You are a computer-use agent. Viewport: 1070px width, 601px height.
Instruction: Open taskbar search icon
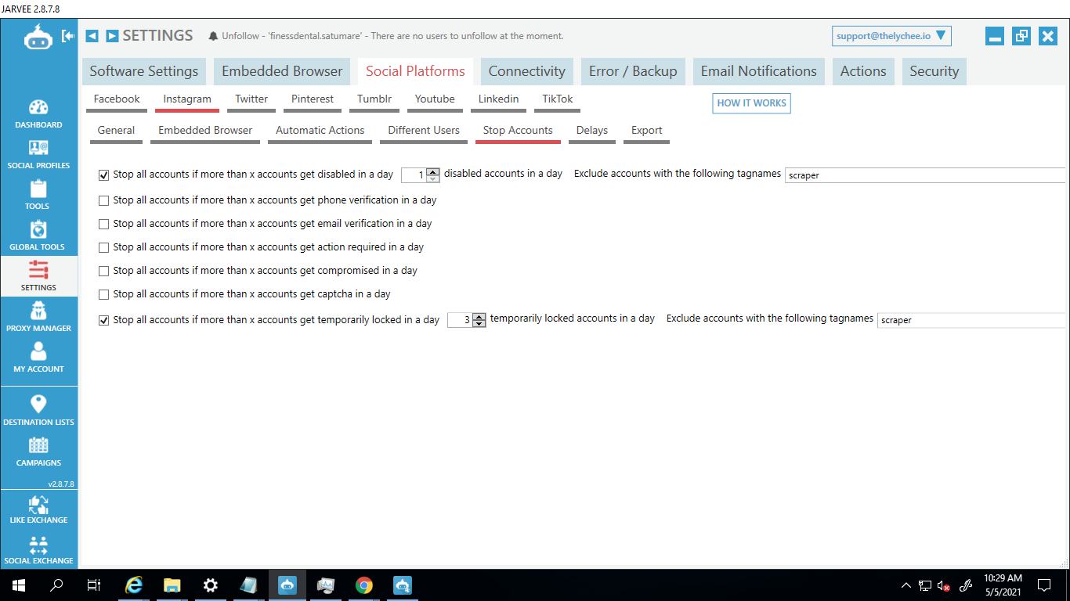click(56, 585)
